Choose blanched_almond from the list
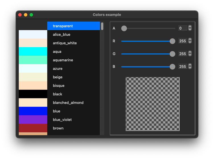The width and height of the screenshot is (214, 159). coord(73,102)
